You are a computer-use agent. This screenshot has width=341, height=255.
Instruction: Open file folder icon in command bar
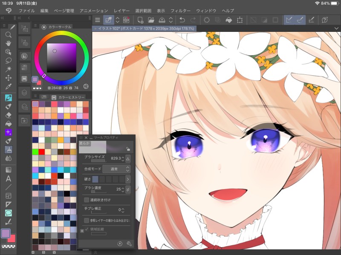point(151,20)
